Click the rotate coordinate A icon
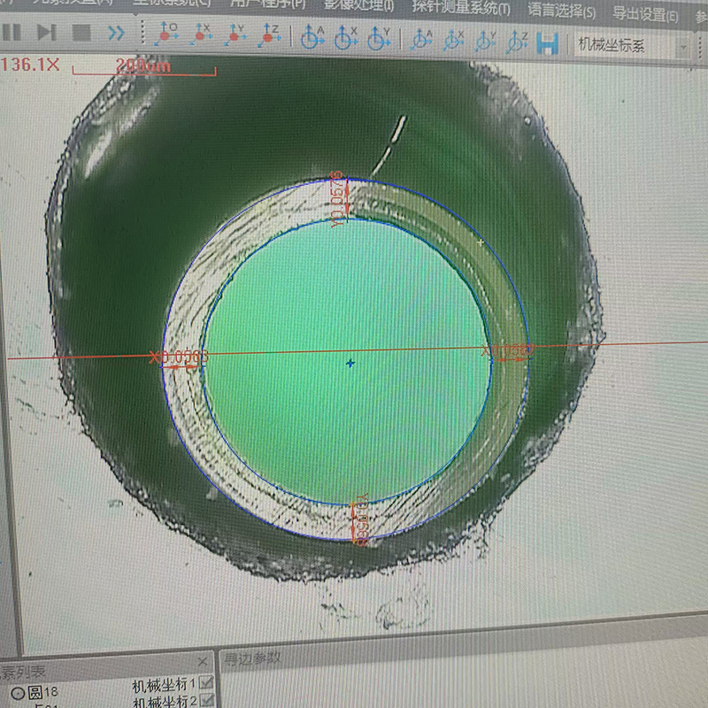The height and width of the screenshot is (708, 708). click(312, 37)
